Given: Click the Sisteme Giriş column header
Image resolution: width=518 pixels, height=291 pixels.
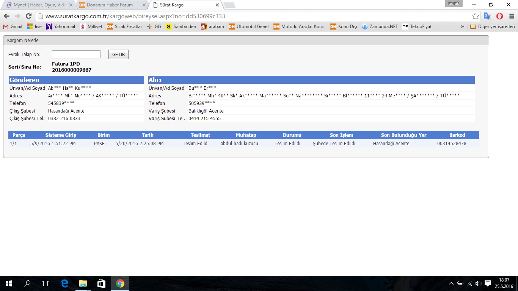Looking at the screenshot, I should [61, 135].
